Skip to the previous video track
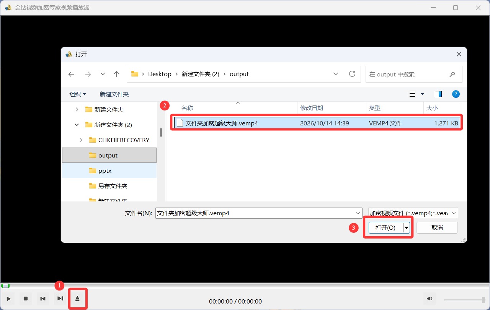The width and height of the screenshot is (490, 310). point(43,299)
